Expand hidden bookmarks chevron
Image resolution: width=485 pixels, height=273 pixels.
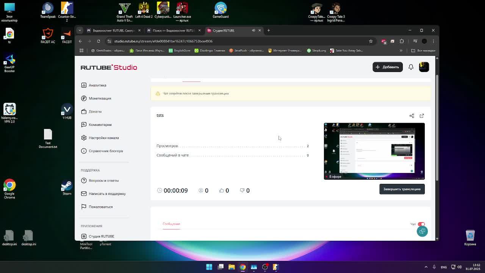point(401,50)
